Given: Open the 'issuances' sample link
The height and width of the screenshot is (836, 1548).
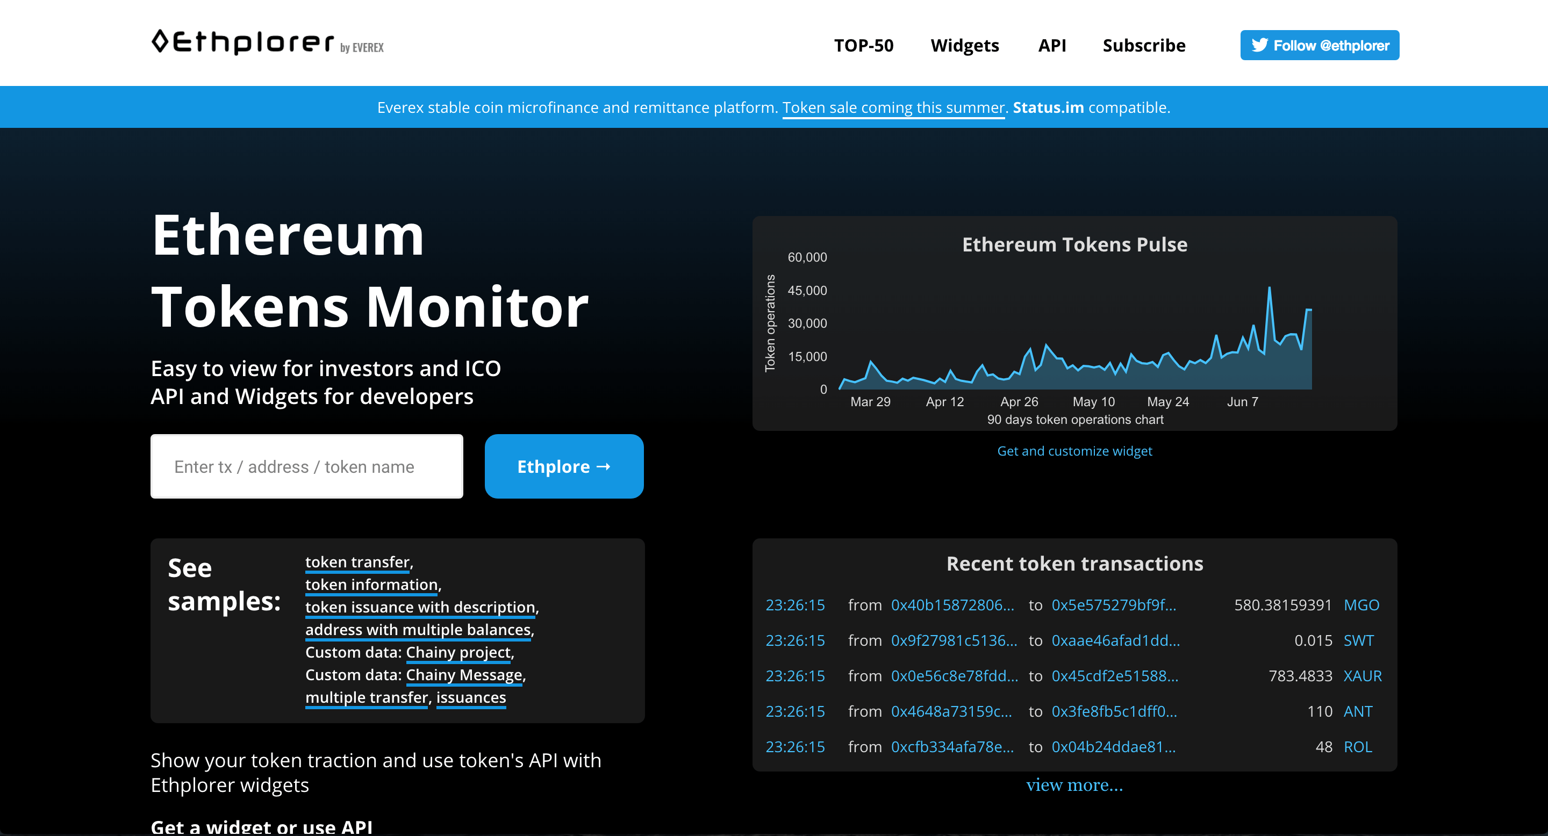Looking at the screenshot, I should (x=471, y=697).
